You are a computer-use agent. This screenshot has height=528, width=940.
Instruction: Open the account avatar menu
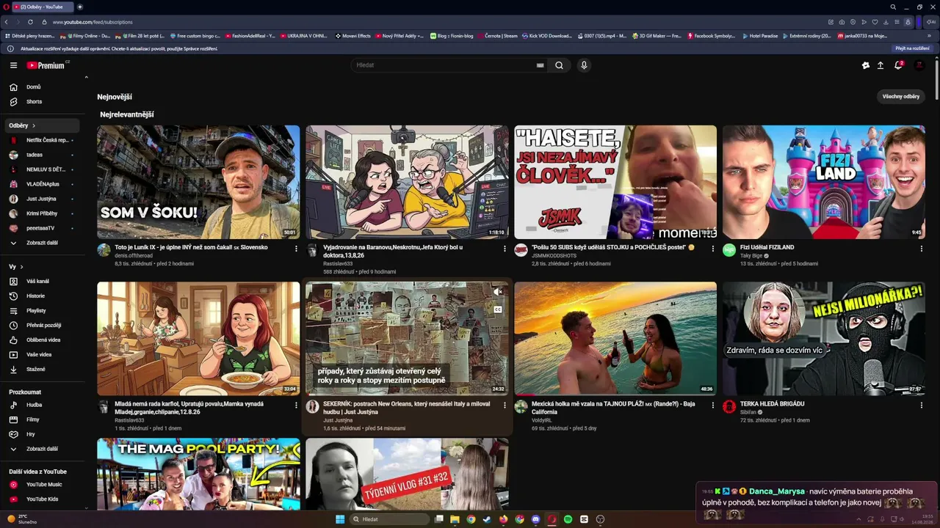point(919,65)
